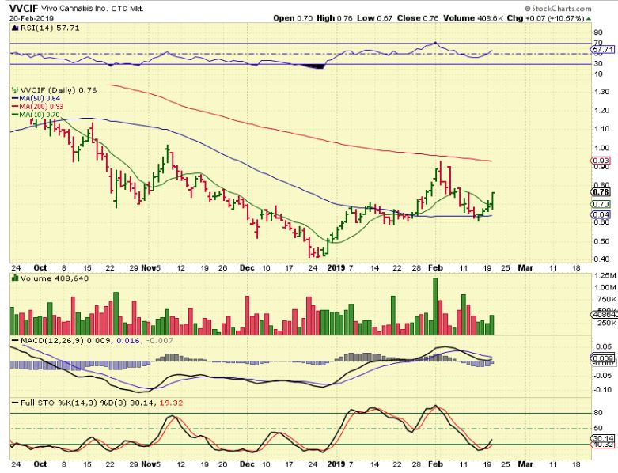Screen dimensions: 618x473
Task: Click the MA(10) 0.70 legend entry
Action: coord(40,115)
